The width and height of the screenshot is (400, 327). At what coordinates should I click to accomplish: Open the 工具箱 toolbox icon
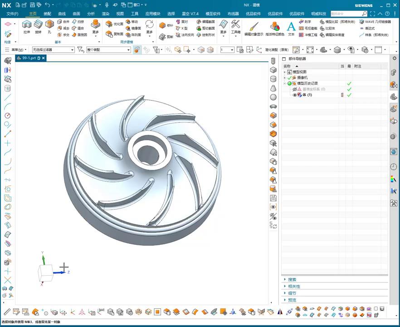coord(235,25)
